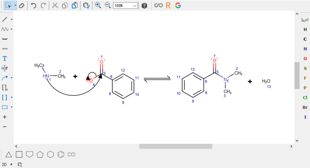This screenshot has height=168, width=310.
Task: Select the eraser tool
Action: (22, 5)
